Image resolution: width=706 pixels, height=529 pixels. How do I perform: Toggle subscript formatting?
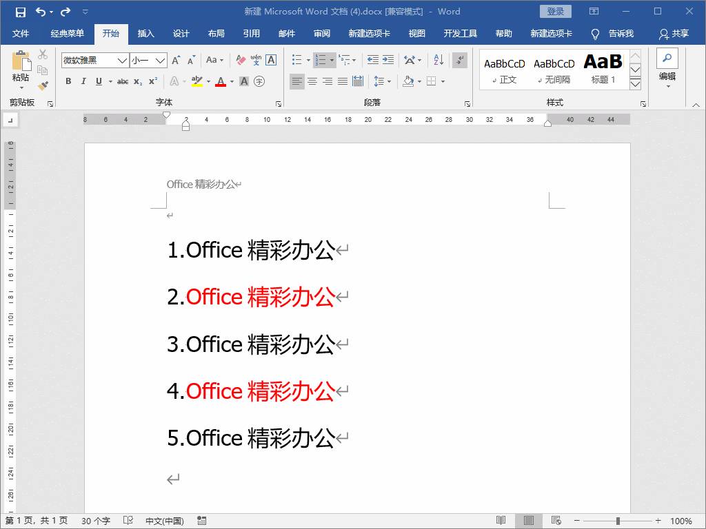coord(138,81)
